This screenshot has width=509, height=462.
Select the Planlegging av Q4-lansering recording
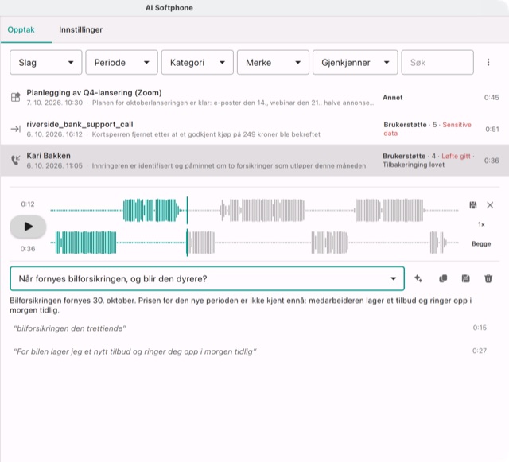pyautogui.click(x=254, y=97)
